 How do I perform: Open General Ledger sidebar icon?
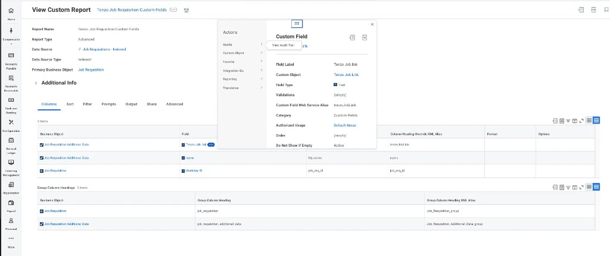(x=11, y=140)
